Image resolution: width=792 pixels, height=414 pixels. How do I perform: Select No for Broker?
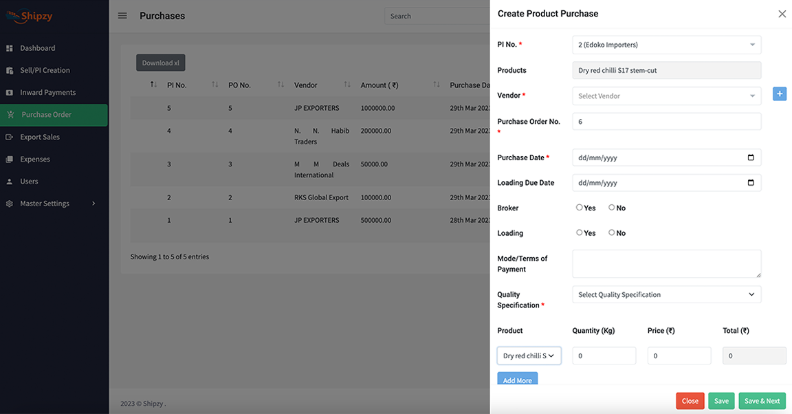click(610, 207)
